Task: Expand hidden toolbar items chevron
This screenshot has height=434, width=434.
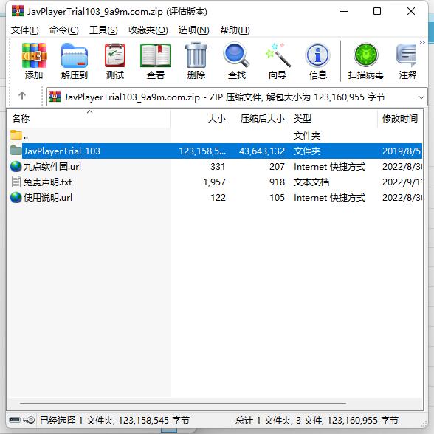Action: [x=422, y=43]
